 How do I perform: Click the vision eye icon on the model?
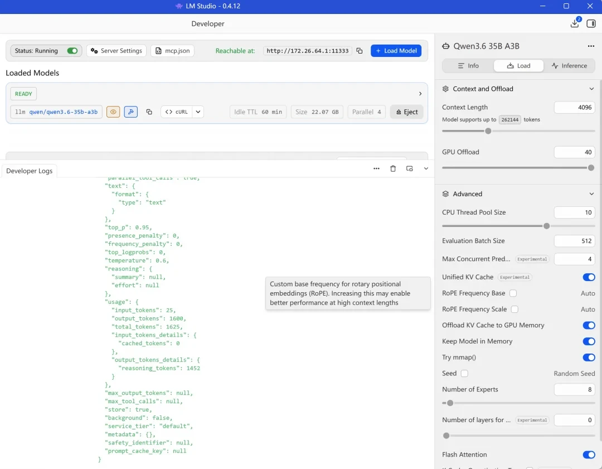(113, 112)
